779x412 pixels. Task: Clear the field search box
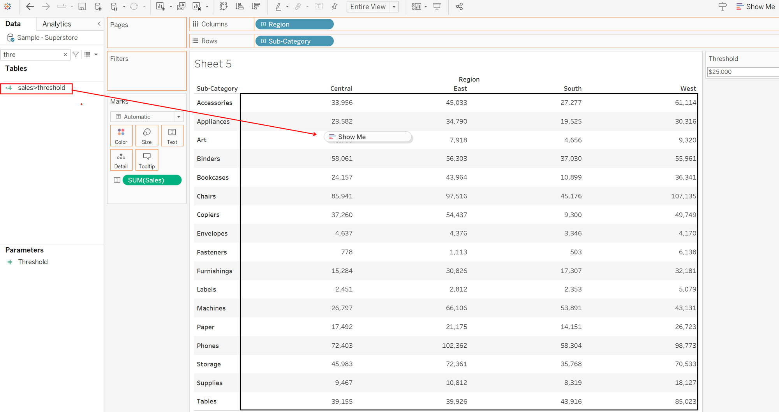click(x=65, y=55)
